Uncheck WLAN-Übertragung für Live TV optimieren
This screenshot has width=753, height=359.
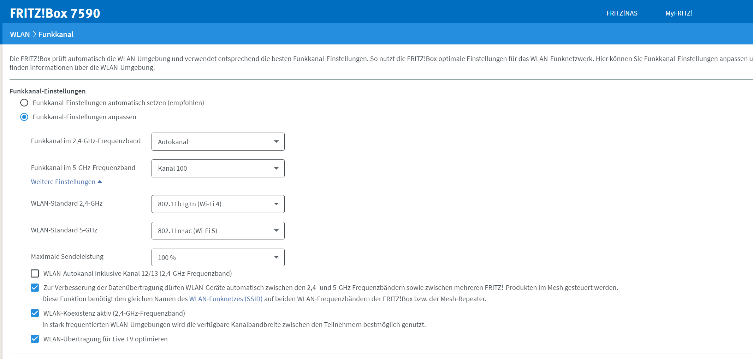pyautogui.click(x=35, y=339)
